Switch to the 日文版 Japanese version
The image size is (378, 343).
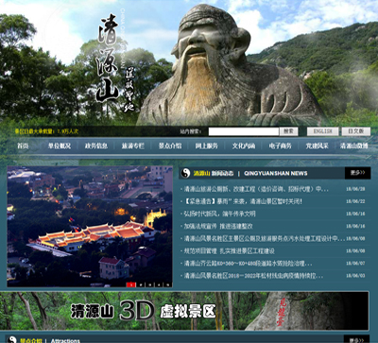(x=356, y=131)
